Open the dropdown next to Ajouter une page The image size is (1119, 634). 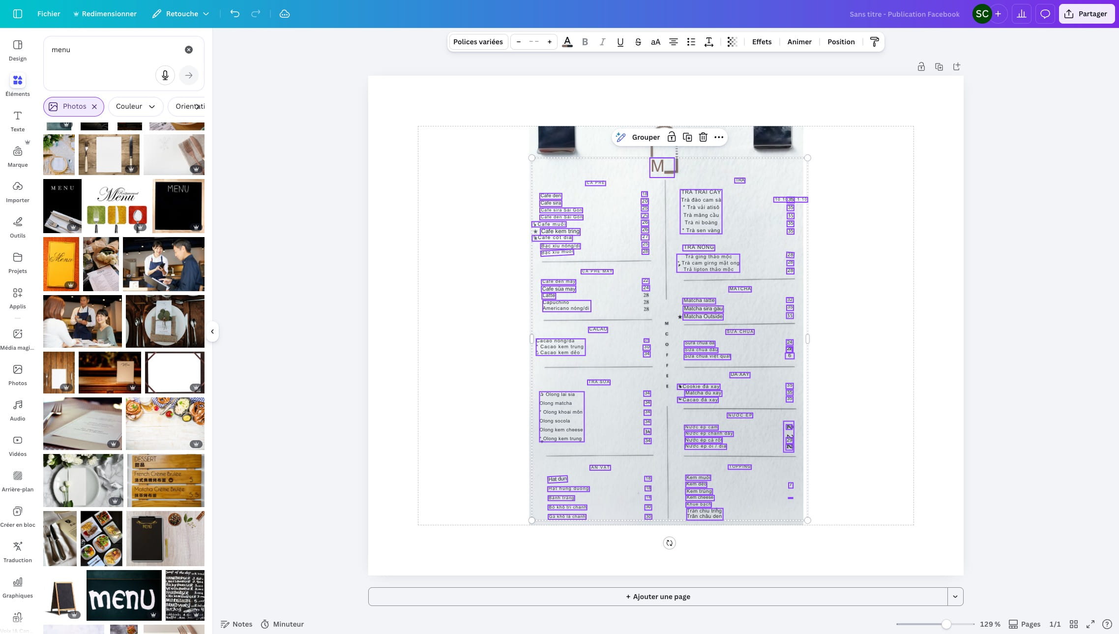[x=955, y=597]
